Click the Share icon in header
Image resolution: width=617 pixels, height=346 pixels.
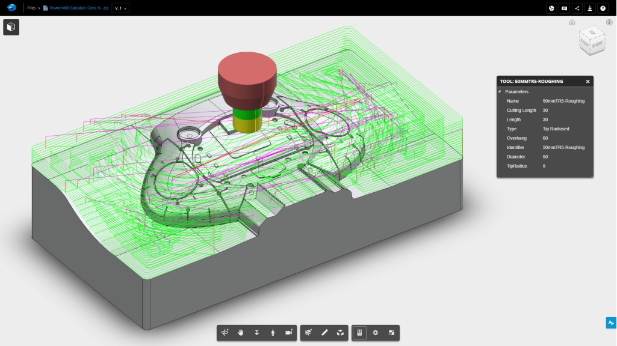click(577, 8)
